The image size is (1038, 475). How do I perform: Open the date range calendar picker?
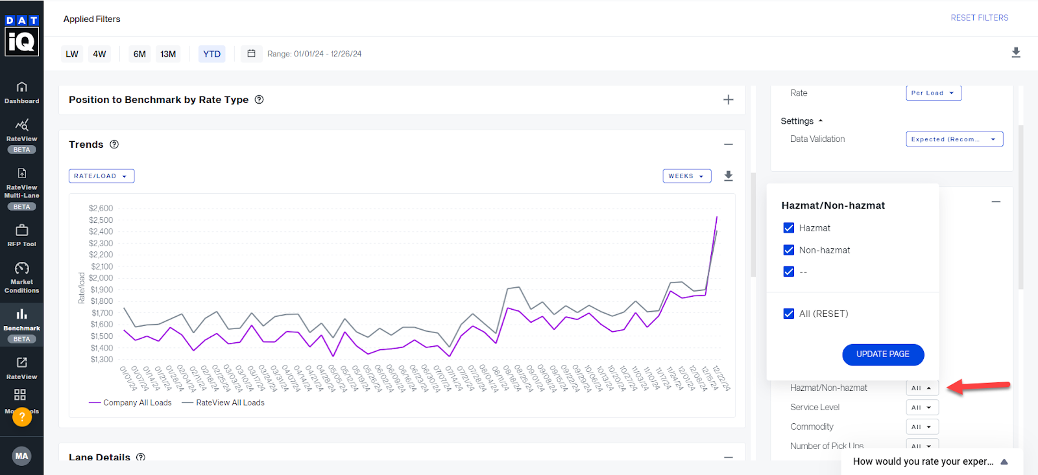coord(251,54)
